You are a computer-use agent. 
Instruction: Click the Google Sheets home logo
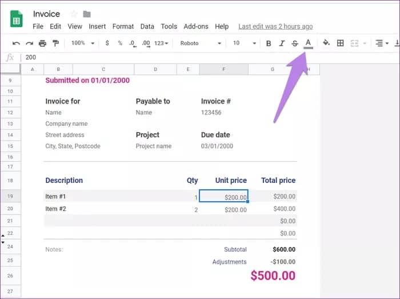click(16, 19)
